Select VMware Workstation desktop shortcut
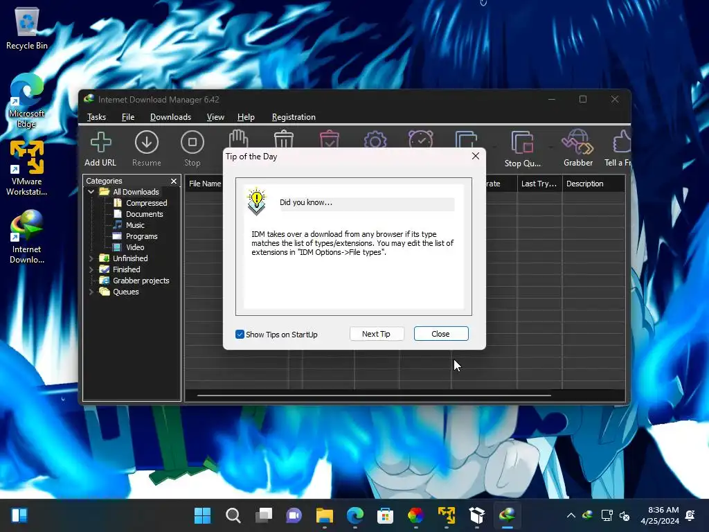The height and width of the screenshot is (532, 709). 27,168
